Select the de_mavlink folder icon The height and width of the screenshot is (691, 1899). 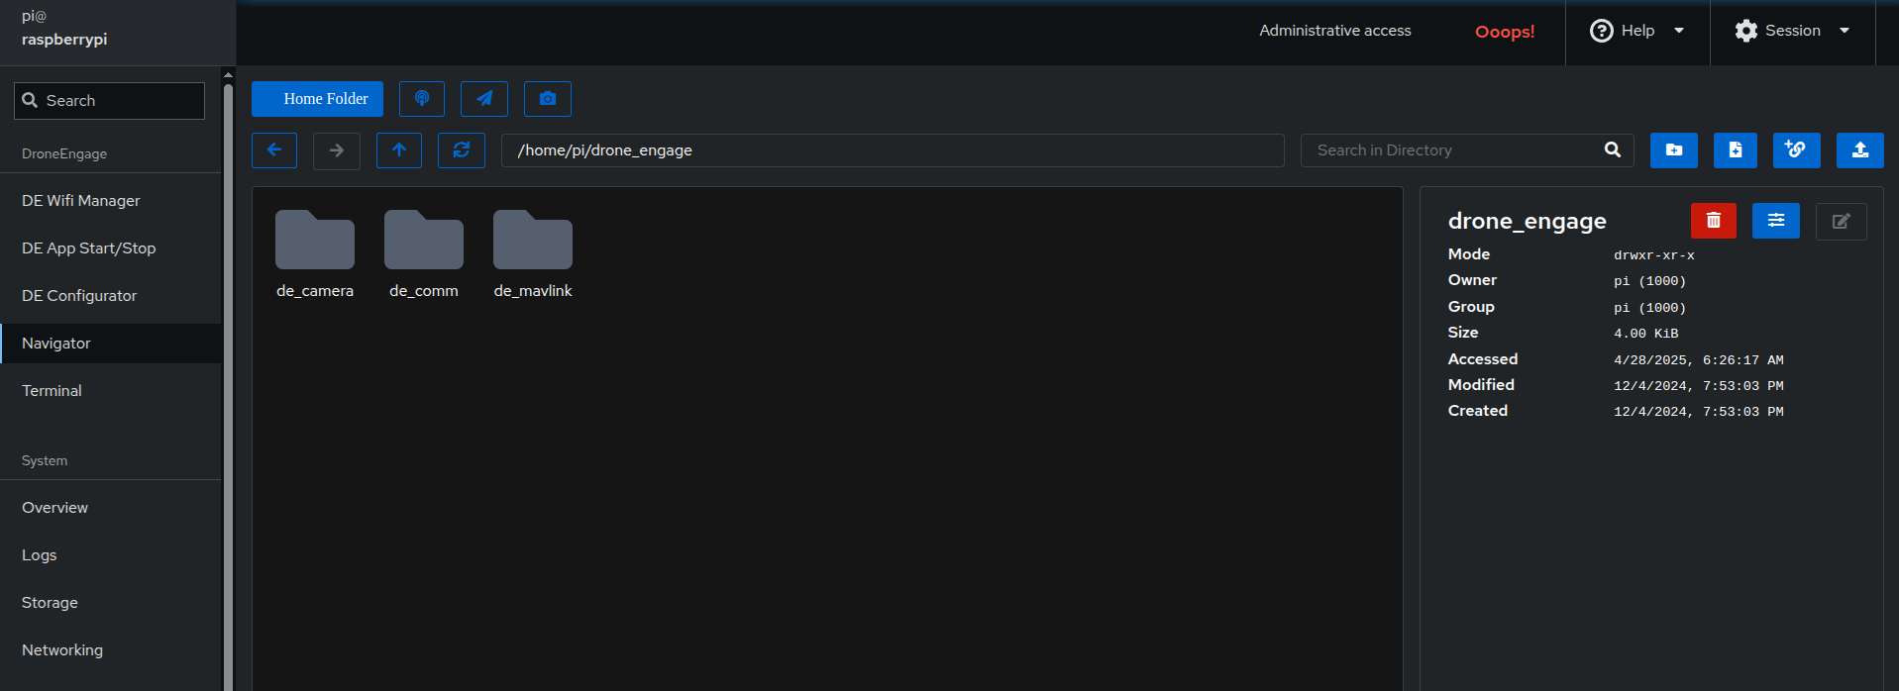click(x=533, y=240)
